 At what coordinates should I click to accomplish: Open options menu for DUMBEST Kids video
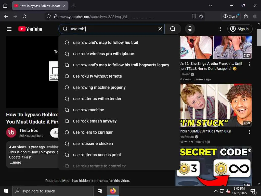click(250, 132)
